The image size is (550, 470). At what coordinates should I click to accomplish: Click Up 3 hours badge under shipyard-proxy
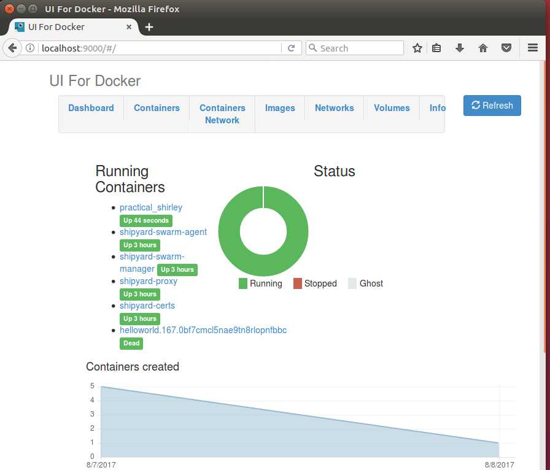[139, 295]
